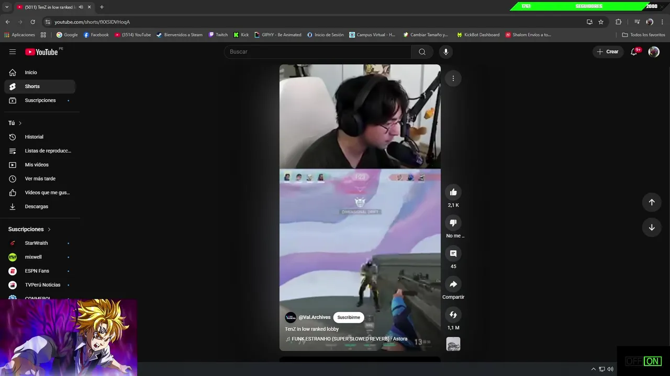Open the three-dot options beside the short

coord(453,78)
